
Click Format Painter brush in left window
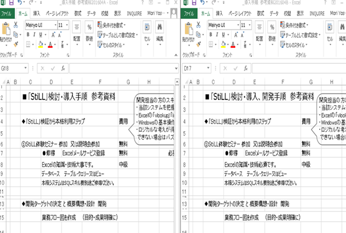point(15,44)
